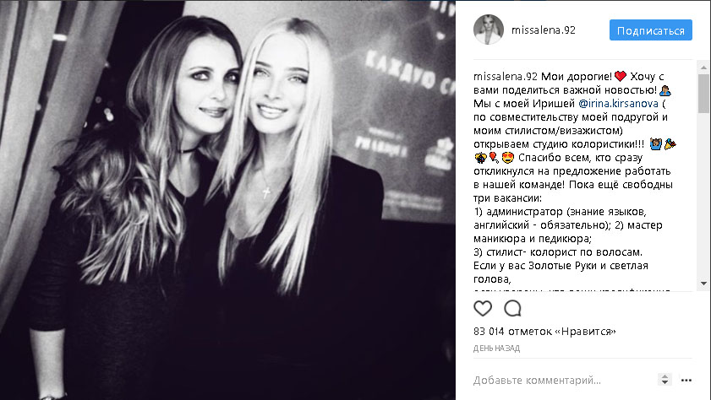Screen dimensions: 711x400
Task: Open the missalena.92 profile avatar
Action: click(x=489, y=30)
